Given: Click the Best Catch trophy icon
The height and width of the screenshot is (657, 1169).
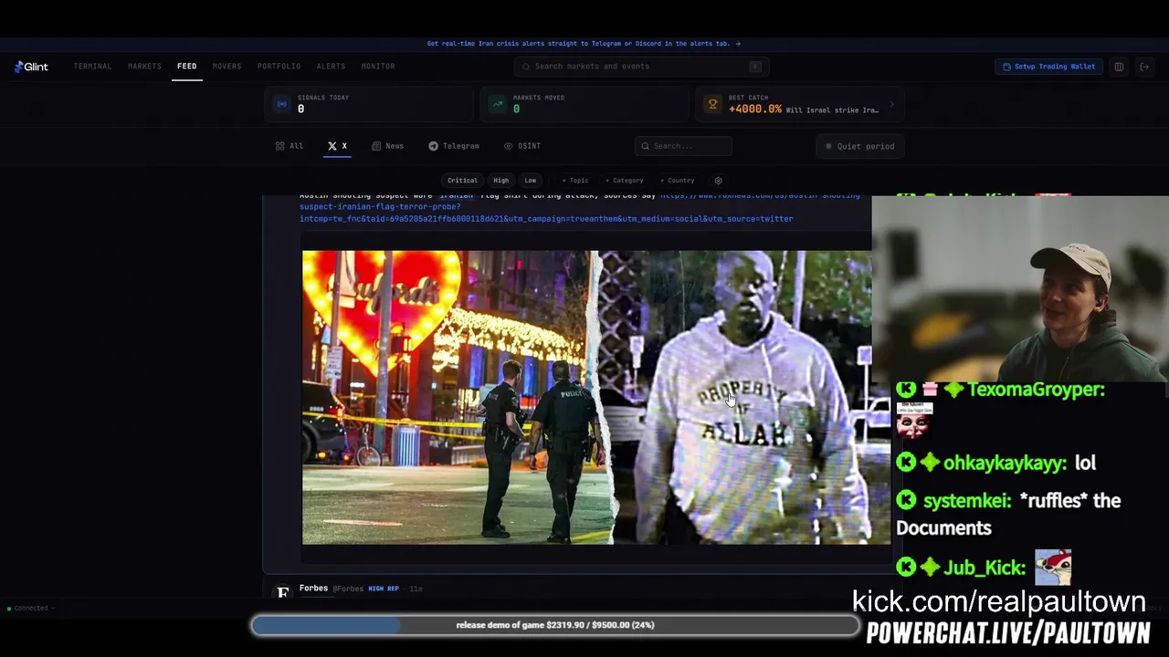Looking at the screenshot, I should click(712, 104).
